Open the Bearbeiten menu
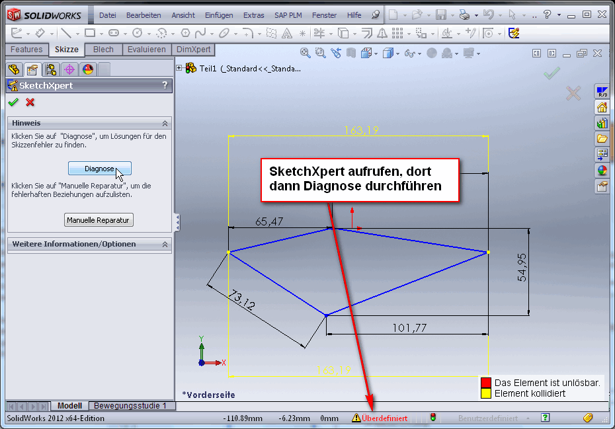The width and height of the screenshot is (615, 429). click(143, 15)
